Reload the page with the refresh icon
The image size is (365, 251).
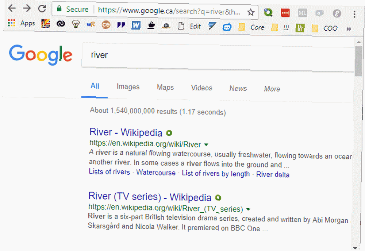click(x=42, y=9)
